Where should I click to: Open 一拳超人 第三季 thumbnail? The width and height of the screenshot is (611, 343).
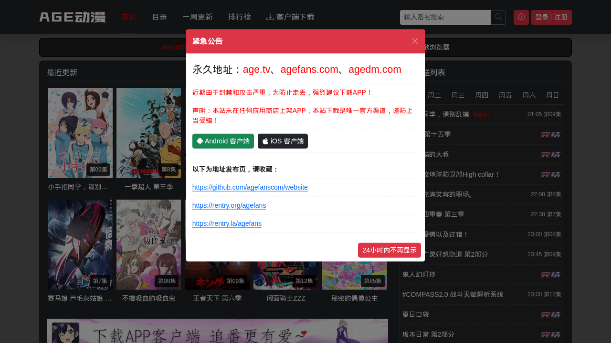pyautogui.click(x=148, y=133)
